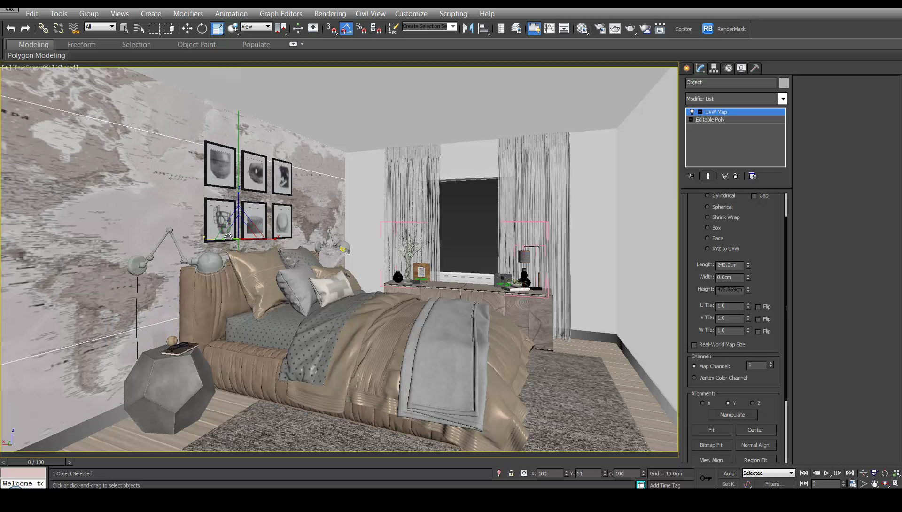Click the Align tool icon
902x512 pixels.
pyautogui.click(x=483, y=29)
